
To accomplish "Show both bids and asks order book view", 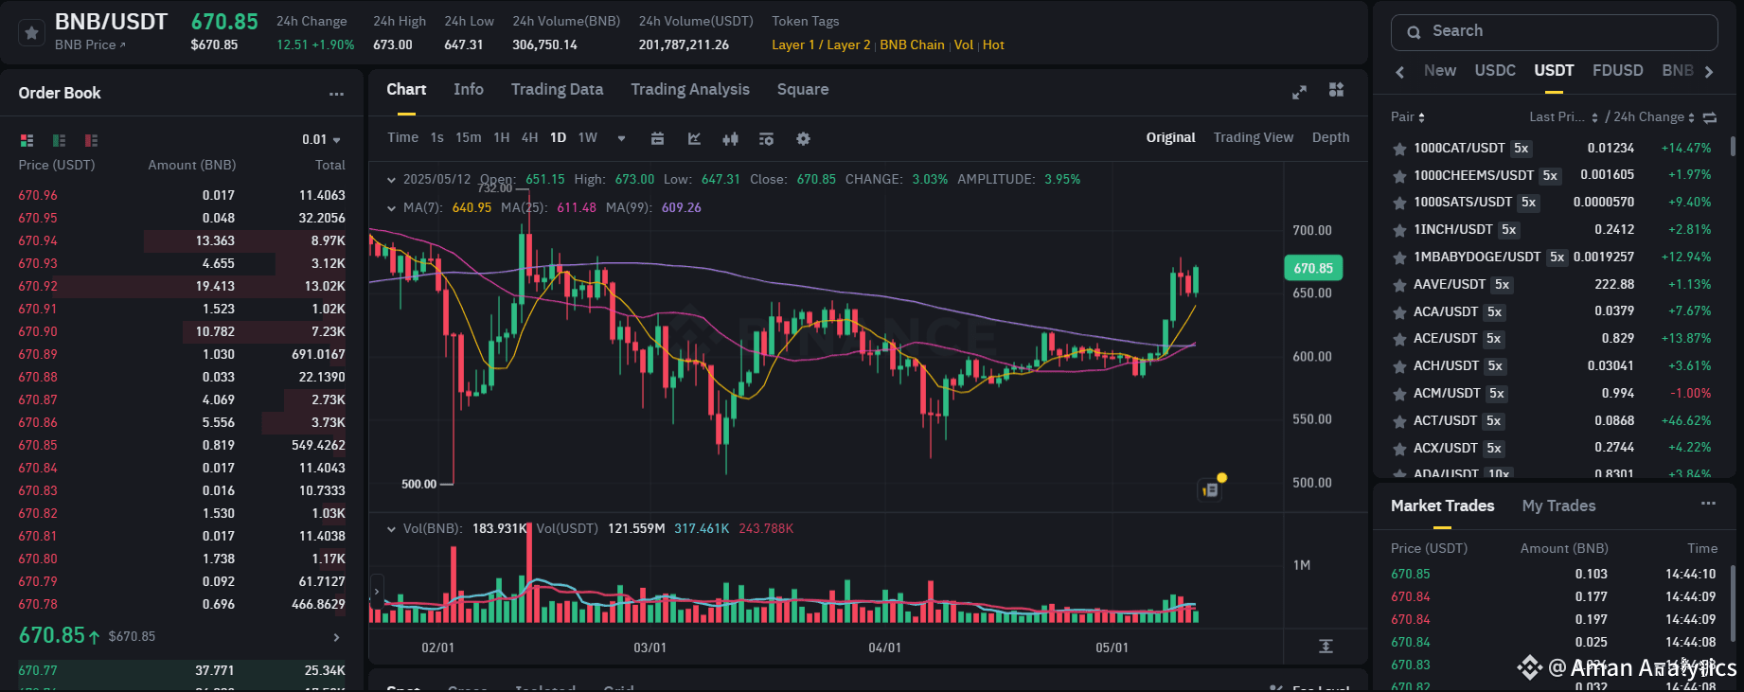I will coord(27,140).
